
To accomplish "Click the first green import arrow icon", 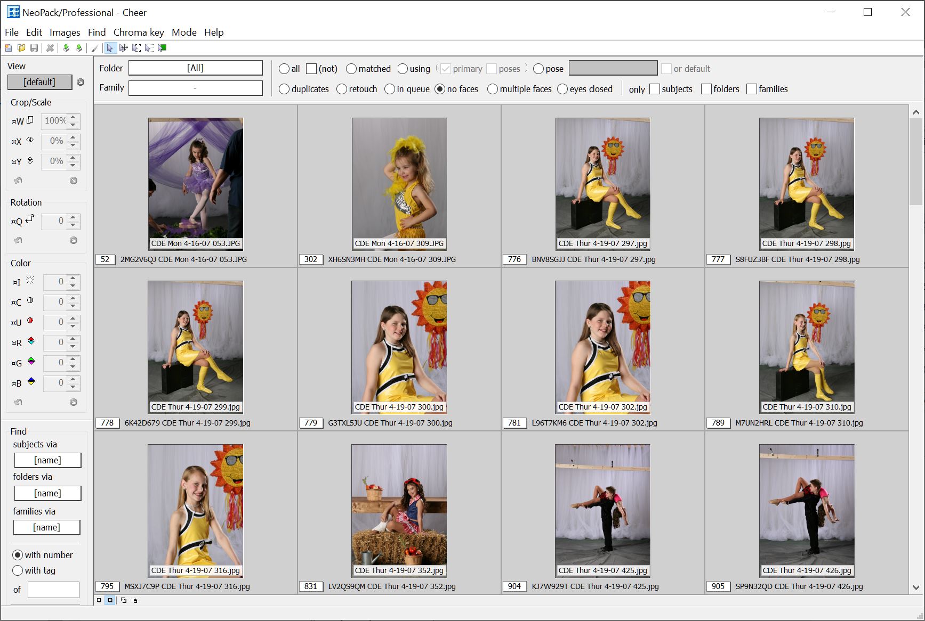I will tap(66, 48).
